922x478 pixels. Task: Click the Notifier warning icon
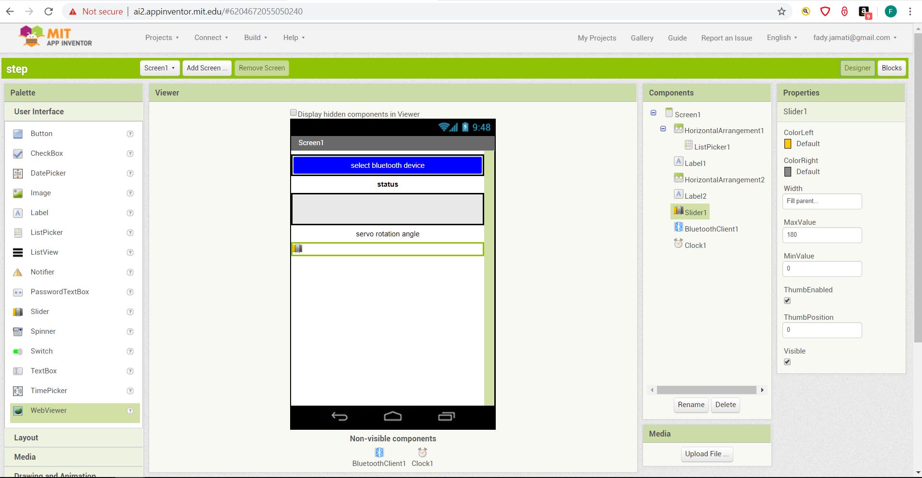click(18, 273)
